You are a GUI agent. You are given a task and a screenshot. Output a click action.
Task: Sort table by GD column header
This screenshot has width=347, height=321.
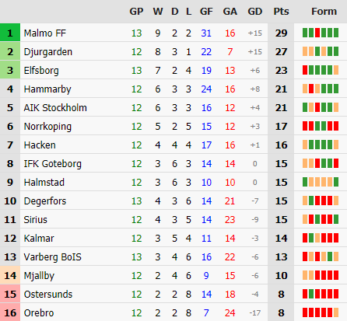point(254,12)
